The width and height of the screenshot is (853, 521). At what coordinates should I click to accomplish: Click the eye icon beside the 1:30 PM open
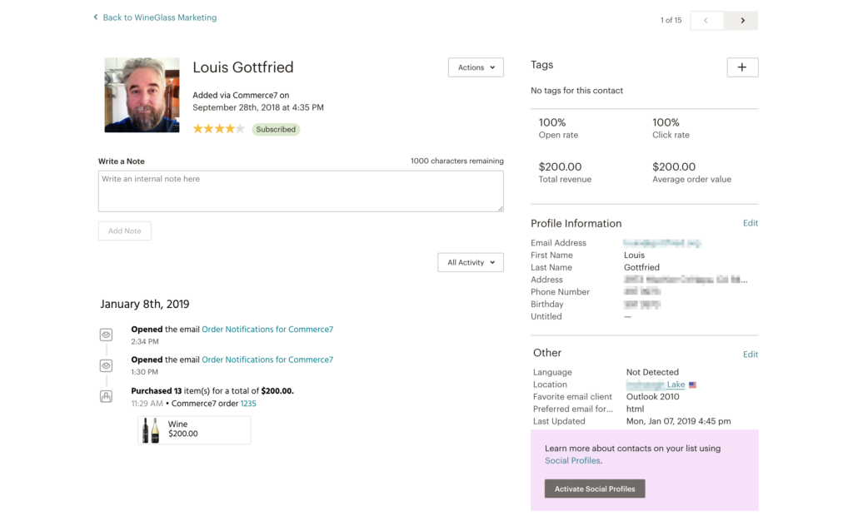[106, 365]
